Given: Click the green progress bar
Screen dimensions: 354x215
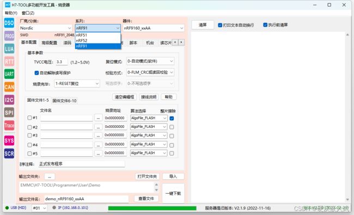Looking at the screenshot, I should tap(152, 208).
